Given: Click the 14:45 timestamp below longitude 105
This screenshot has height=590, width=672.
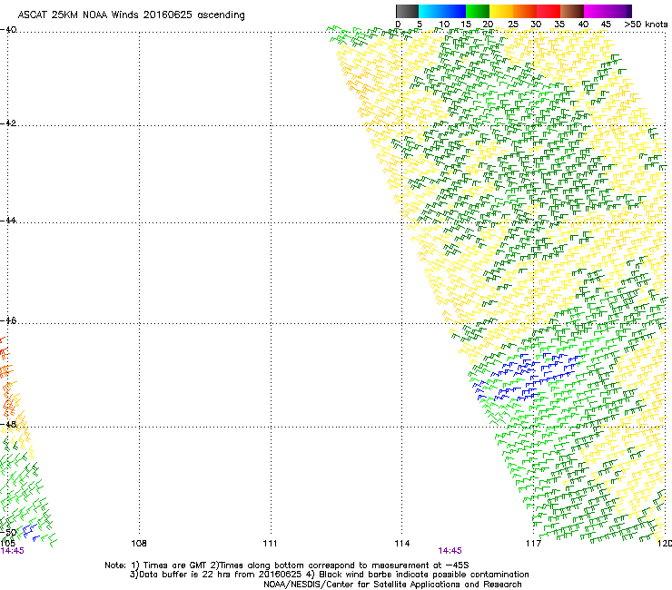Looking at the screenshot, I should pos(12,551).
